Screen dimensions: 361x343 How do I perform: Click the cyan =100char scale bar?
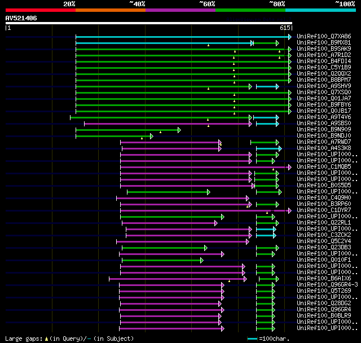click(252, 339)
